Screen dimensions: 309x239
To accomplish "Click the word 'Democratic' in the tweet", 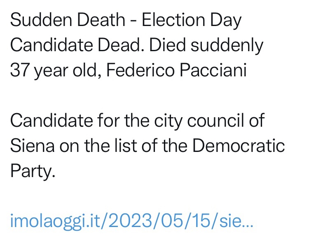I will click(x=239, y=146).
